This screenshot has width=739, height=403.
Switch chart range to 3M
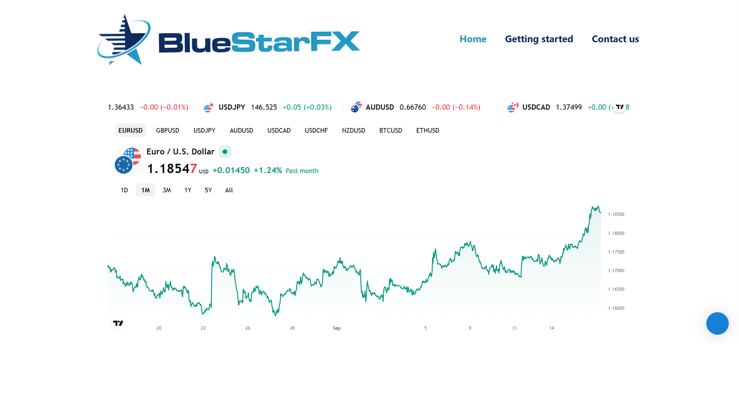coord(167,190)
